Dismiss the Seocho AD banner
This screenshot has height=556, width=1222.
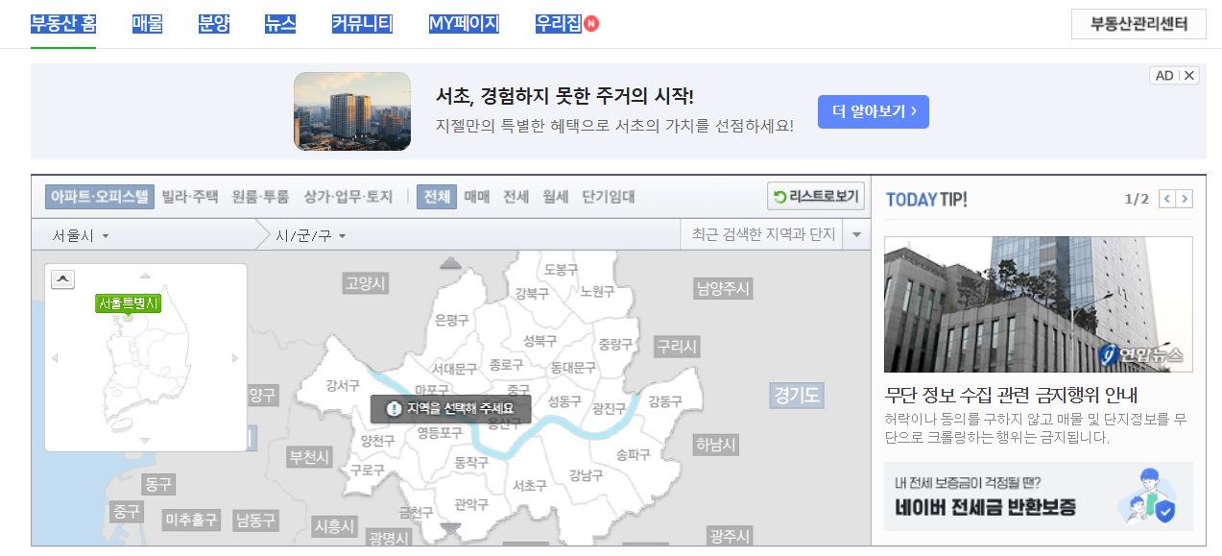[x=1189, y=75]
